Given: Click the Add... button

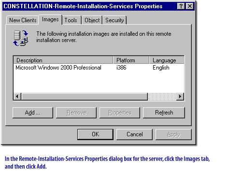Looking at the screenshot, I should [33, 113].
